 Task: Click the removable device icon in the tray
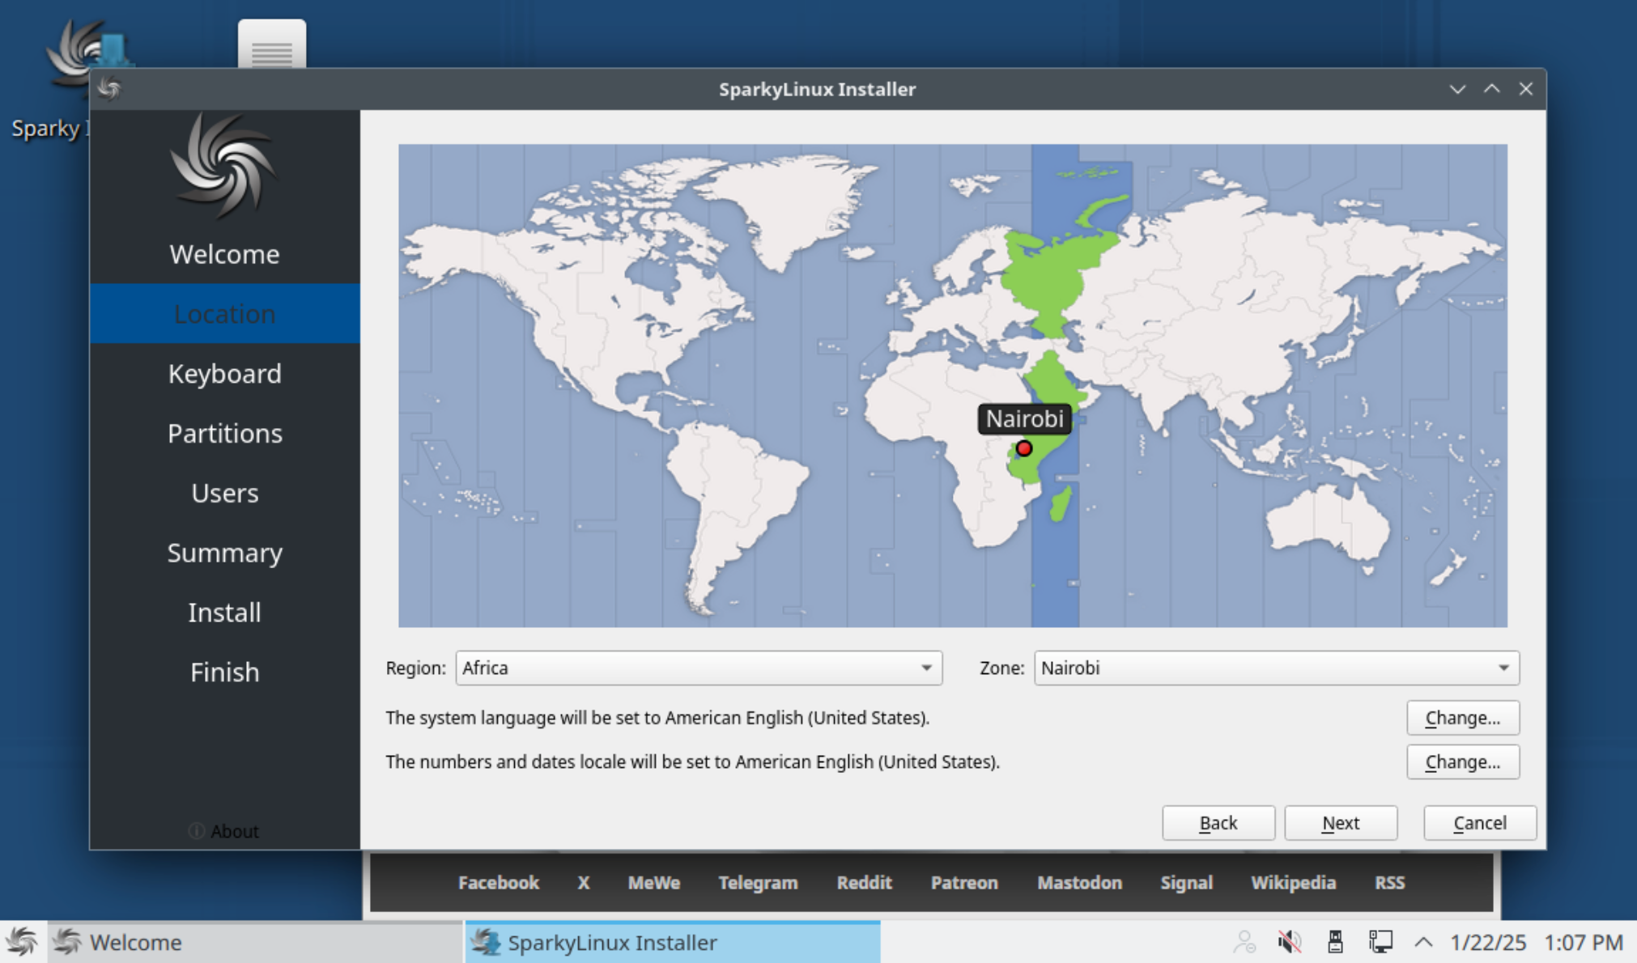[x=1334, y=941]
